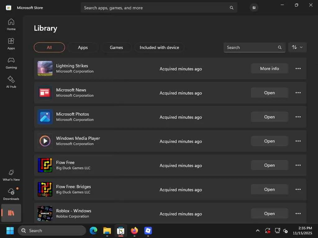Click the Microsoft Photos app icon

coord(45,117)
